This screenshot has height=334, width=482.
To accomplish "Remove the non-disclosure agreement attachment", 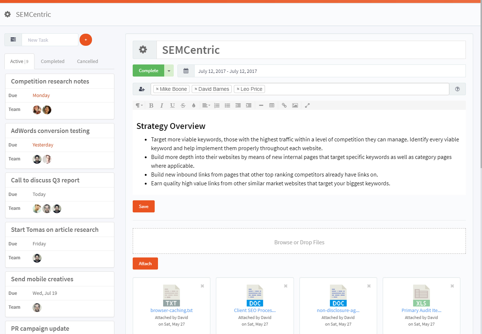I will 369,286.
